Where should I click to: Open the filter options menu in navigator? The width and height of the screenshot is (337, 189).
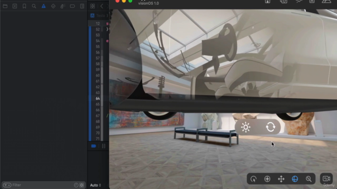point(7,185)
